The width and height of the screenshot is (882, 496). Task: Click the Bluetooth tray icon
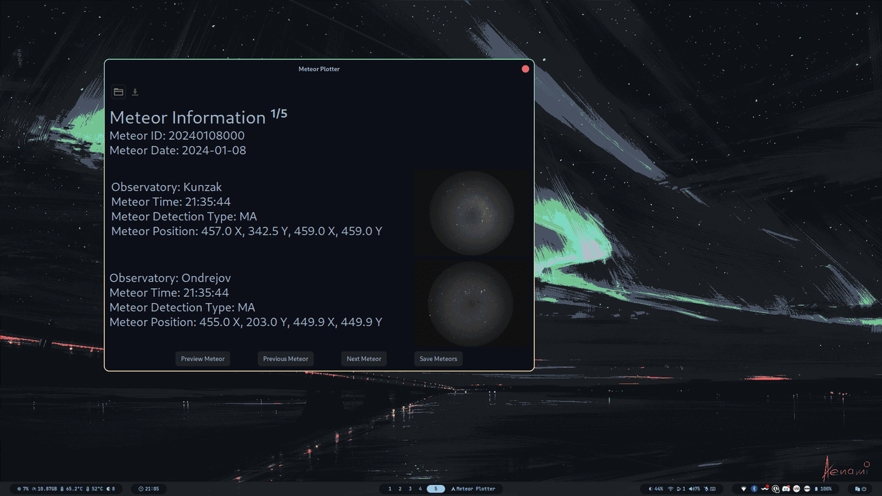click(754, 488)
